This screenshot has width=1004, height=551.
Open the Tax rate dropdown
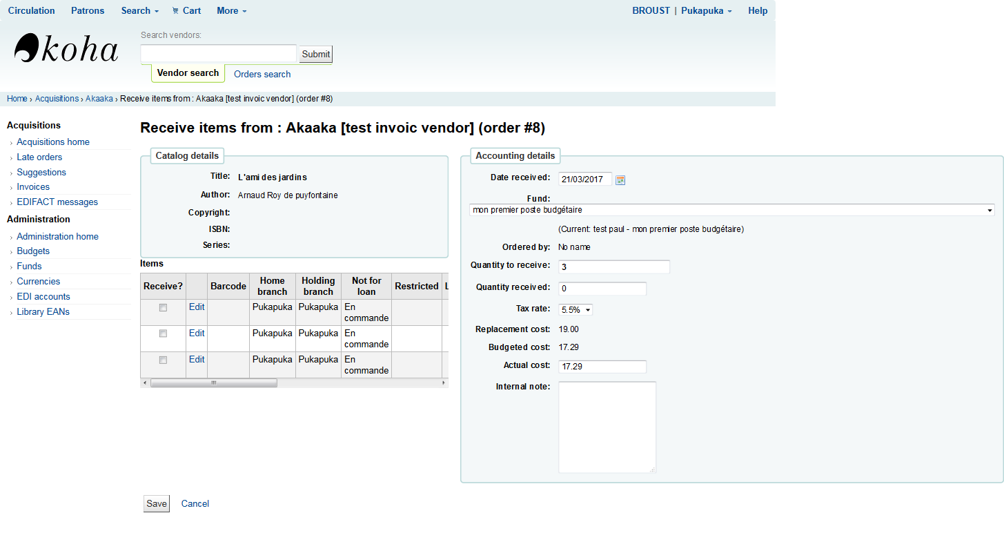[575, 310]
